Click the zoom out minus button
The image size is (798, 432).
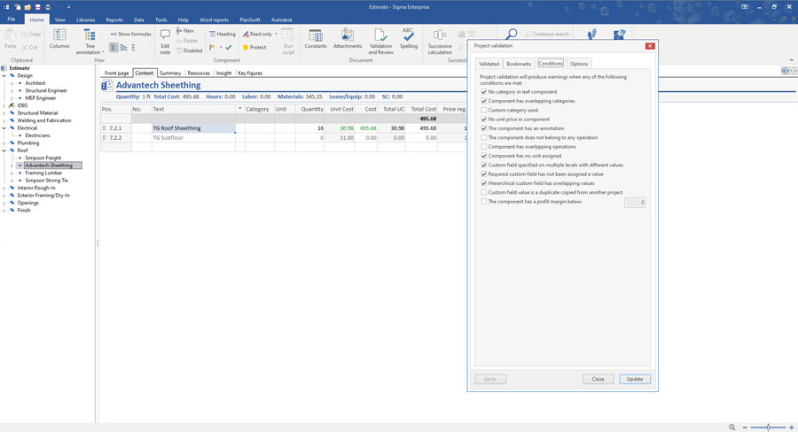745,428
